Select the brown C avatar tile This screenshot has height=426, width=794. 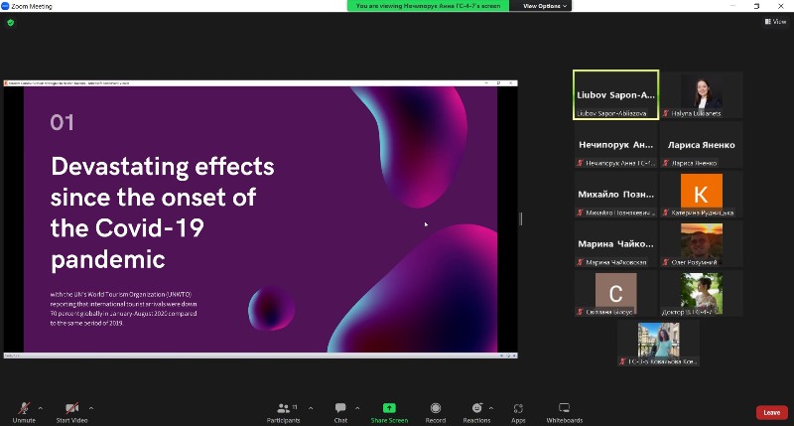[615, 294]
